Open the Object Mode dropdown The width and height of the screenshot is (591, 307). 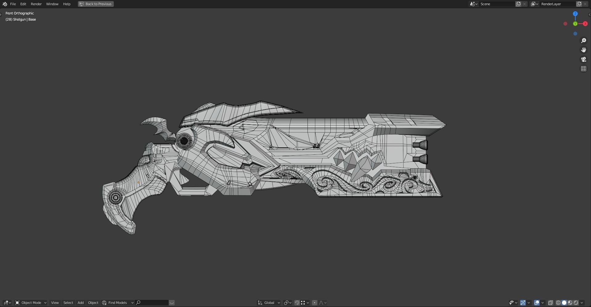click(x=30, y=303)
